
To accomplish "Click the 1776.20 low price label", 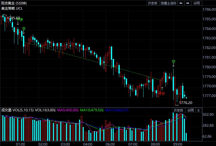I will 186,103.
